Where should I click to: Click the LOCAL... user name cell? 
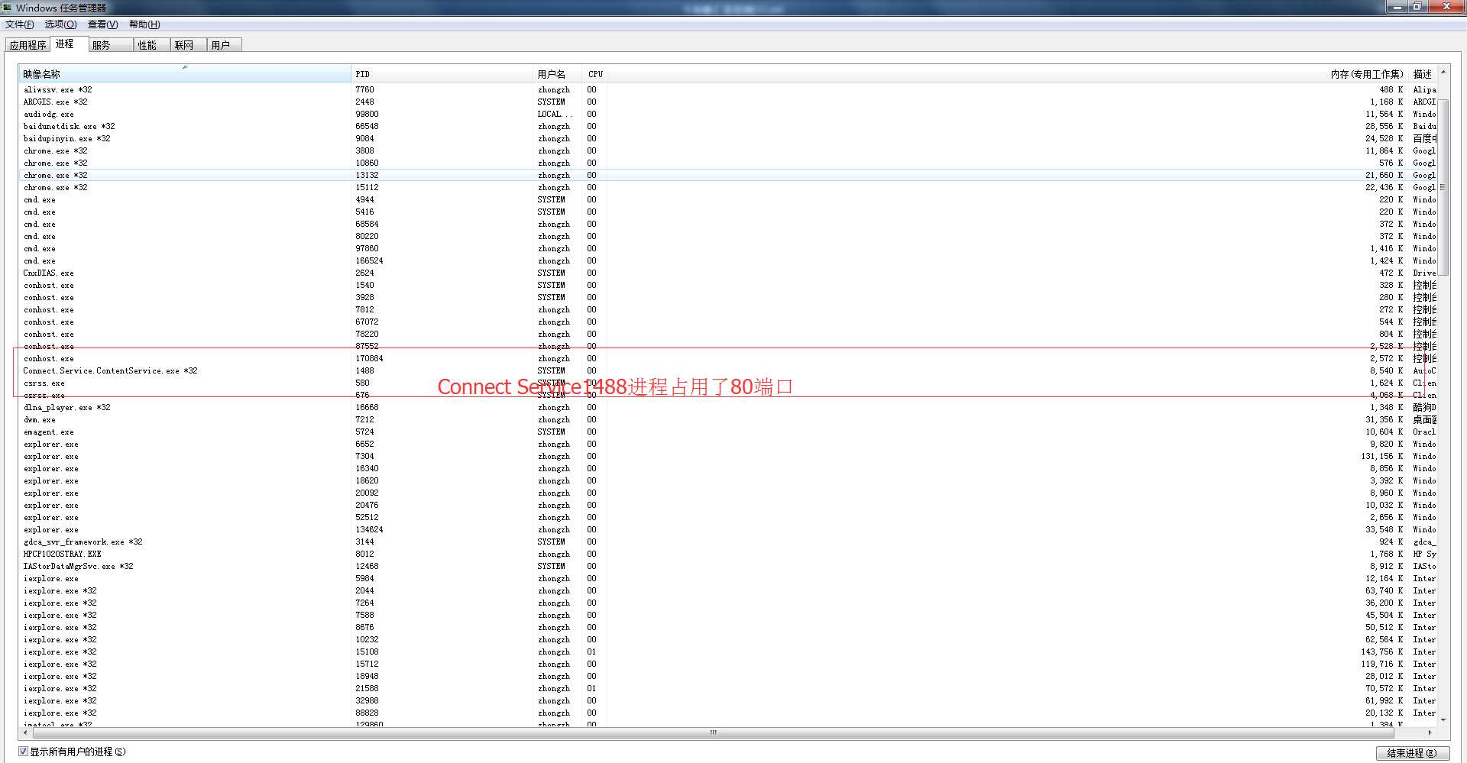554,114
